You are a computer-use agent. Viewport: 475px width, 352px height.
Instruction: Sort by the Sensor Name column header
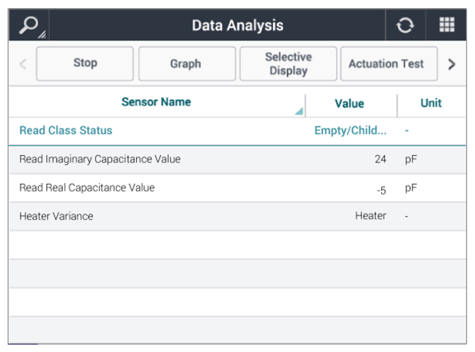tap(156, 102)
